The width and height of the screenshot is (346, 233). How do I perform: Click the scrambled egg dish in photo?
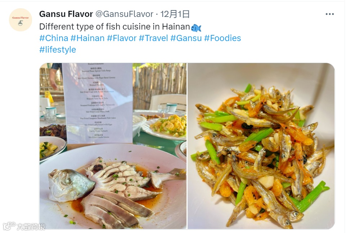[169, 126]
